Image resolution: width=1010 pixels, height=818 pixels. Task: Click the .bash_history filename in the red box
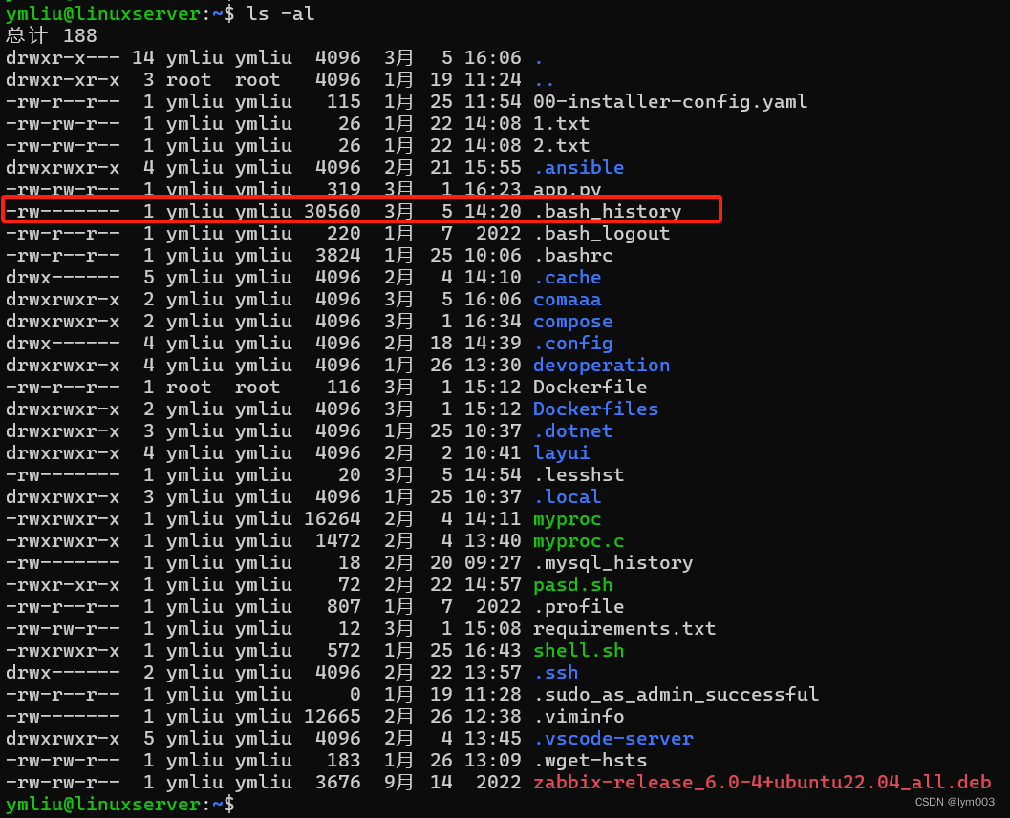[608, 211]
